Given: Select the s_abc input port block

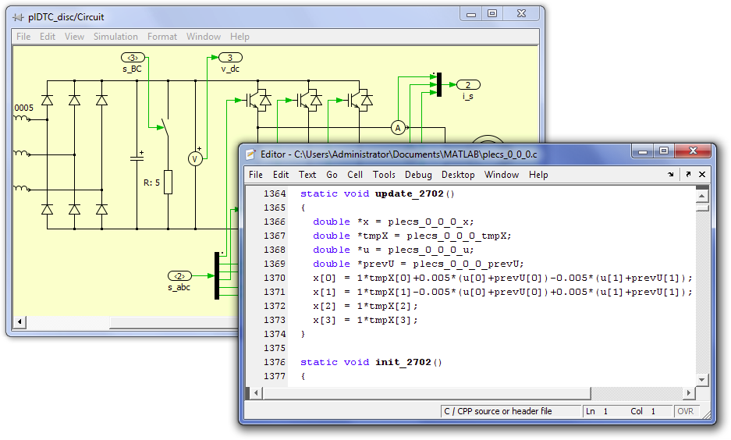Looking at the screenshot, I should 179,275.
